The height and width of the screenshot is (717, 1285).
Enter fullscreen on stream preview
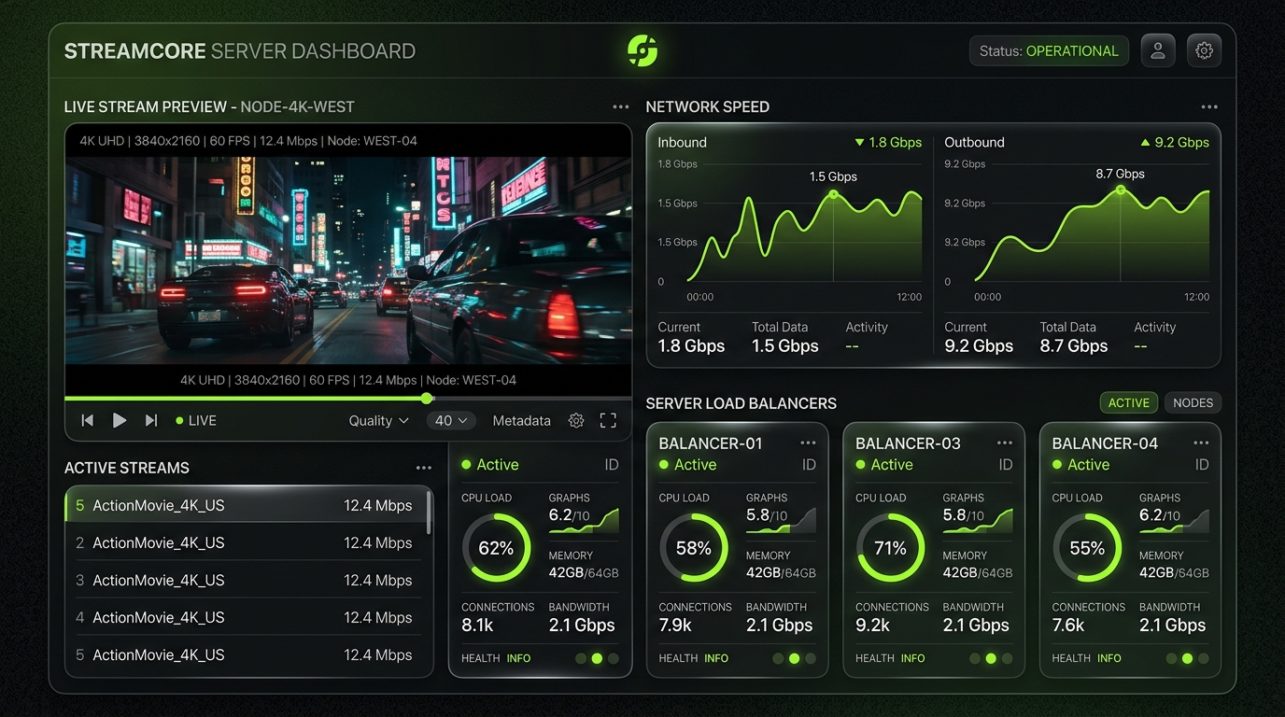[x=608, y=421]
